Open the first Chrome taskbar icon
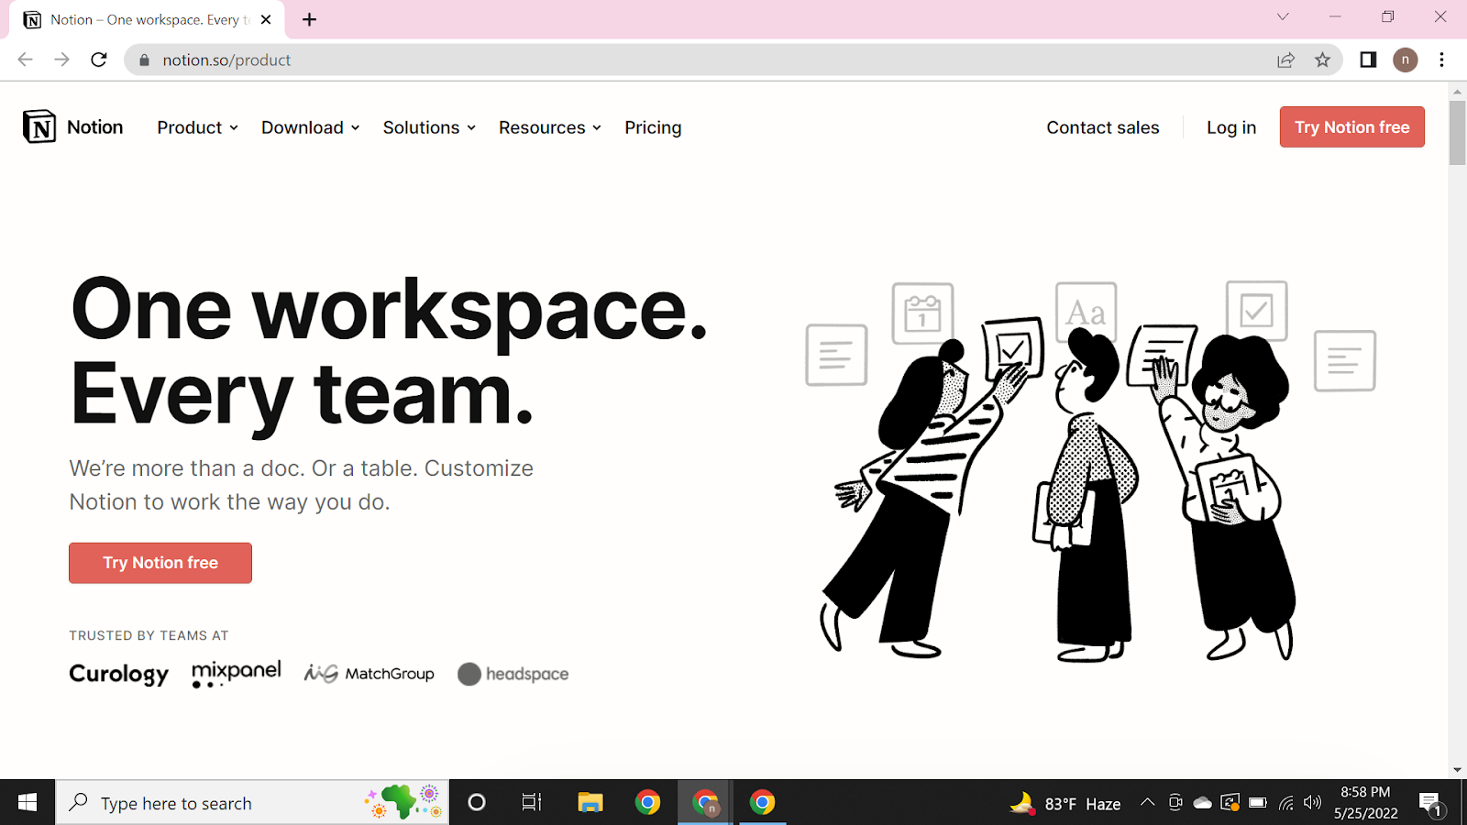 tap(647, 803)
